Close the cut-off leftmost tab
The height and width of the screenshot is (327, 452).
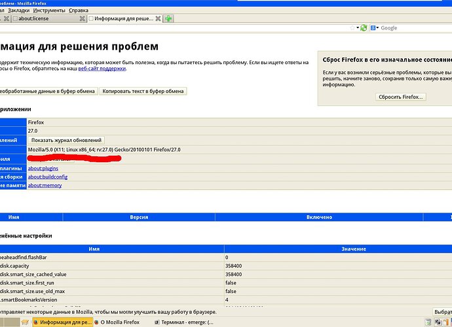pyautogui.click(x=7, y=19)
